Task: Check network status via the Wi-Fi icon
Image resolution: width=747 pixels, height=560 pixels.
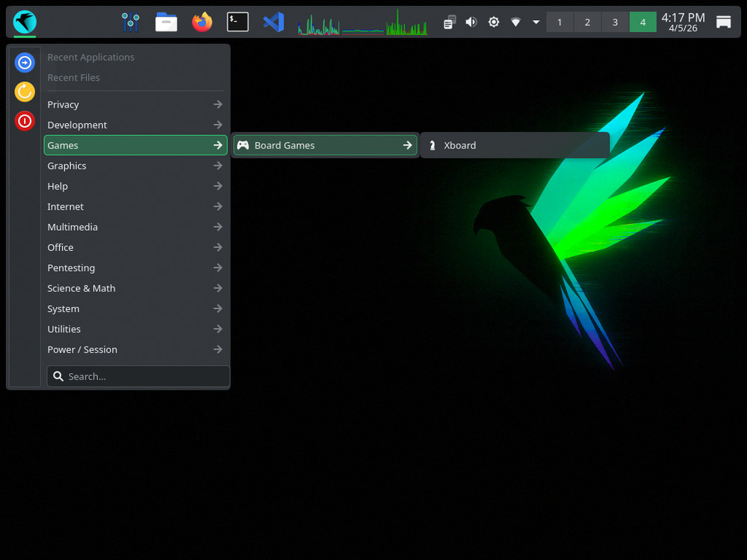Action: coord(515,22)
